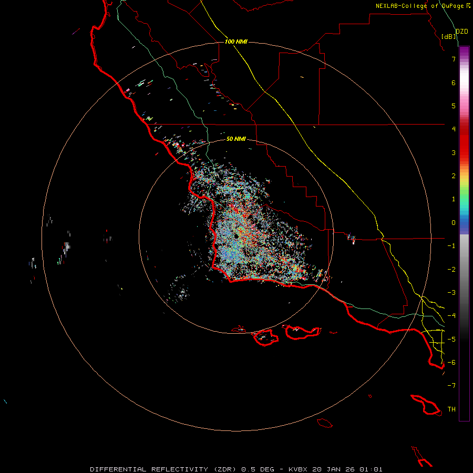Click the 3 value on color scale
Image resolution: width=473 pixels, height=473 pixels.
pyautogui.click(x=454, y=152)
